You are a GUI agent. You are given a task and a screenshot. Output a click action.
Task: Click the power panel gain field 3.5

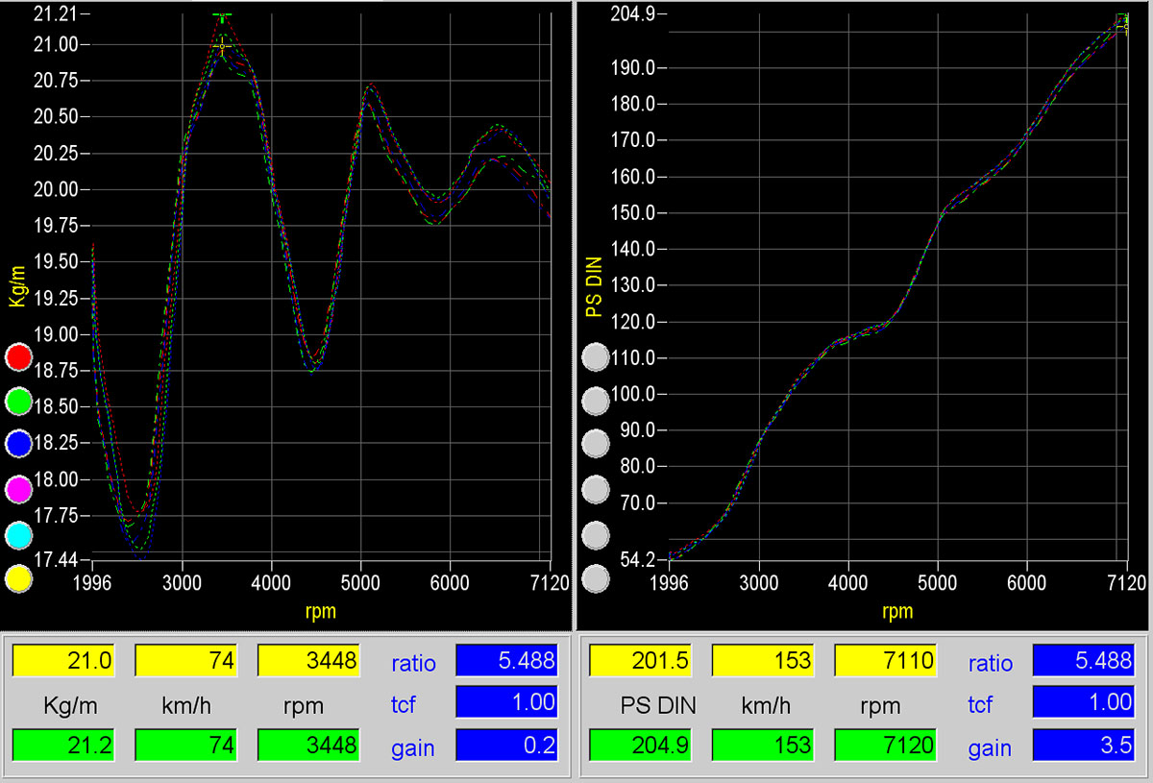coord(1083,746)
